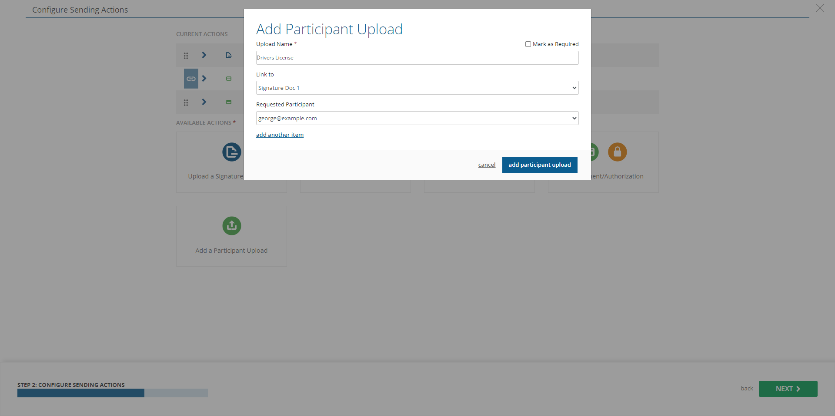Click the link chain icon in second action row
The height and width of the screenshot is (416, 835).
click(191, 79)
